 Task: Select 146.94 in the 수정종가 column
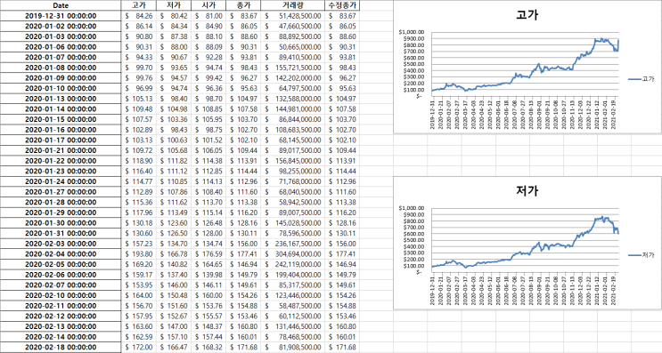[342, 264]
